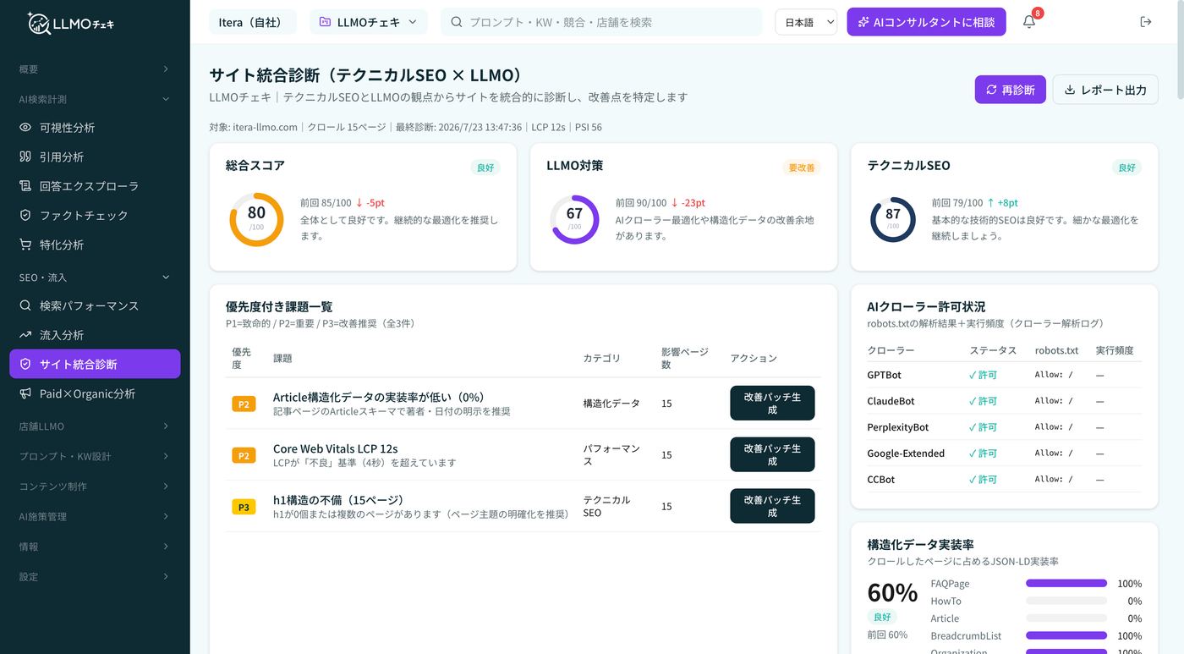
Task: Click P3 badge on h1構造の不備 row
Action: (x=244, y=507)
